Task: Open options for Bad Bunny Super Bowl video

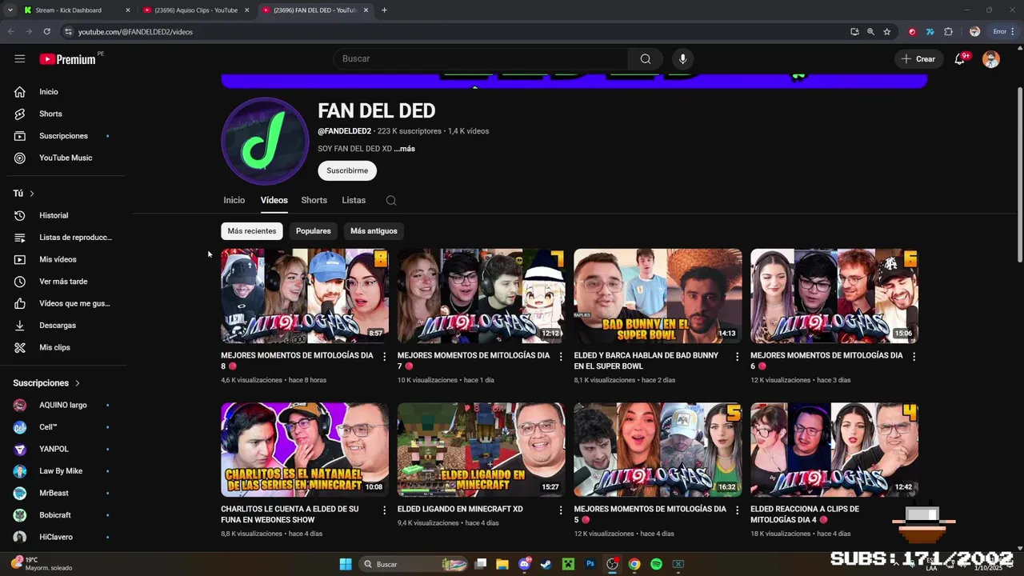Action: coord(738,357)
